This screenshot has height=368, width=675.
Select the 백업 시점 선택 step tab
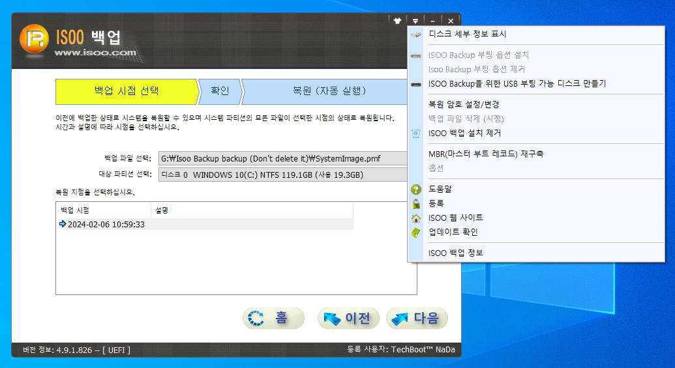tap(127, 92)
